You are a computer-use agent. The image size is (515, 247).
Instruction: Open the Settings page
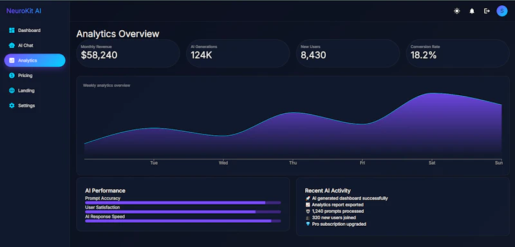click(35, 105)
